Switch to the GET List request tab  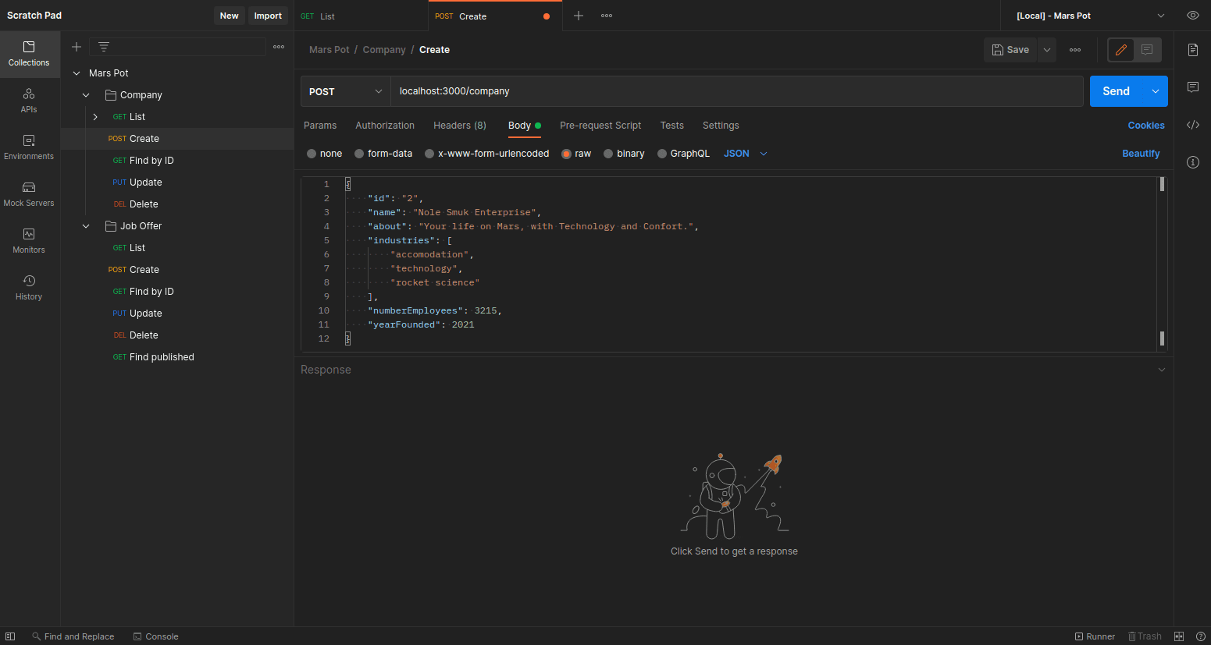coord(361,16)
